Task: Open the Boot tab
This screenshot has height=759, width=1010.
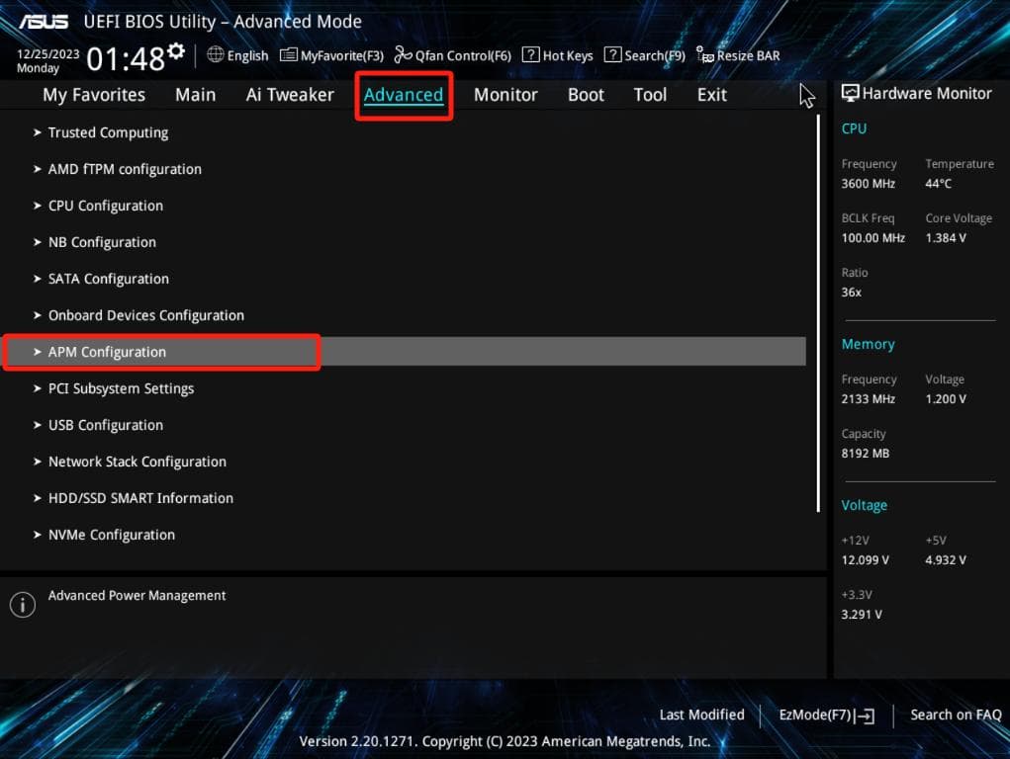Action: 586,95
